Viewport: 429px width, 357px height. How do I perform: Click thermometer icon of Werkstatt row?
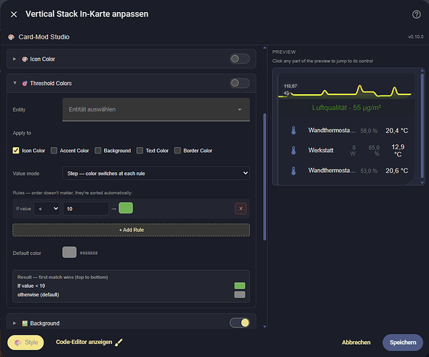[293, 151]
